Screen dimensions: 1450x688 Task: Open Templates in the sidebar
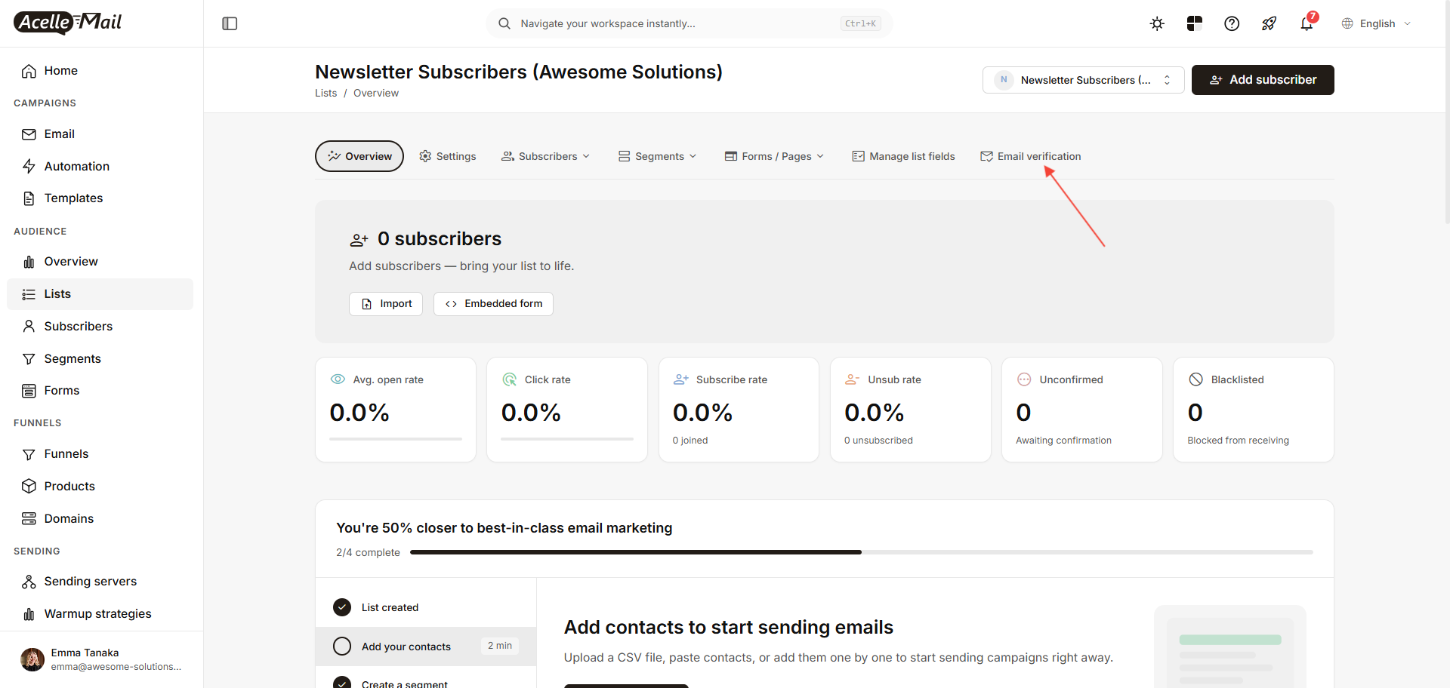100,198
